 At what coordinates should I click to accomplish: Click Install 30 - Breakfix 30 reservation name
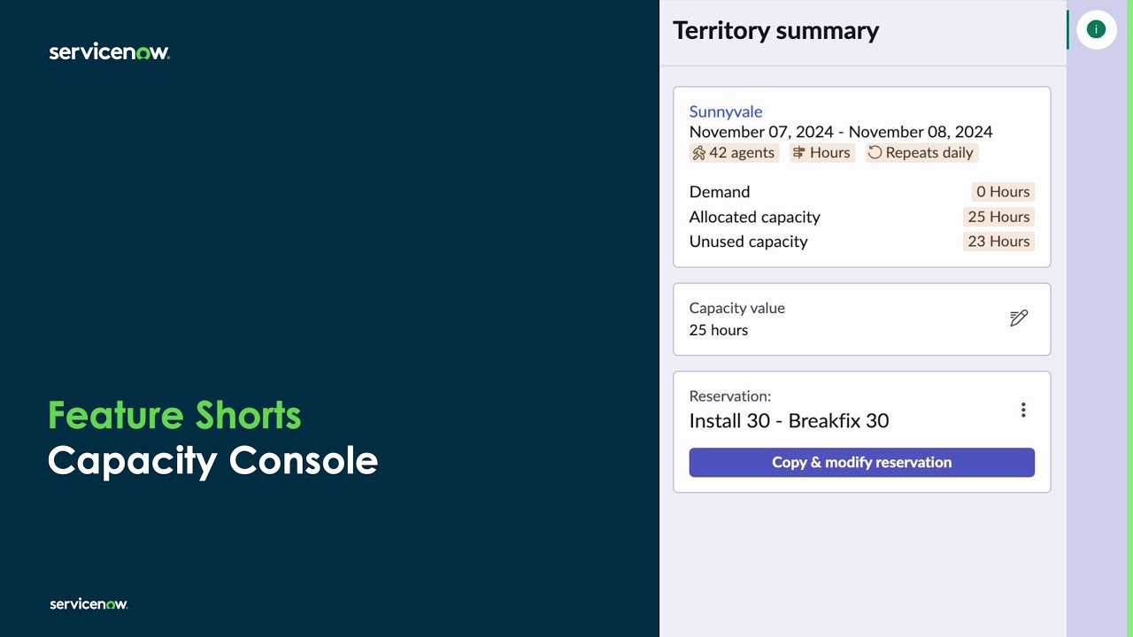point(789,421)
